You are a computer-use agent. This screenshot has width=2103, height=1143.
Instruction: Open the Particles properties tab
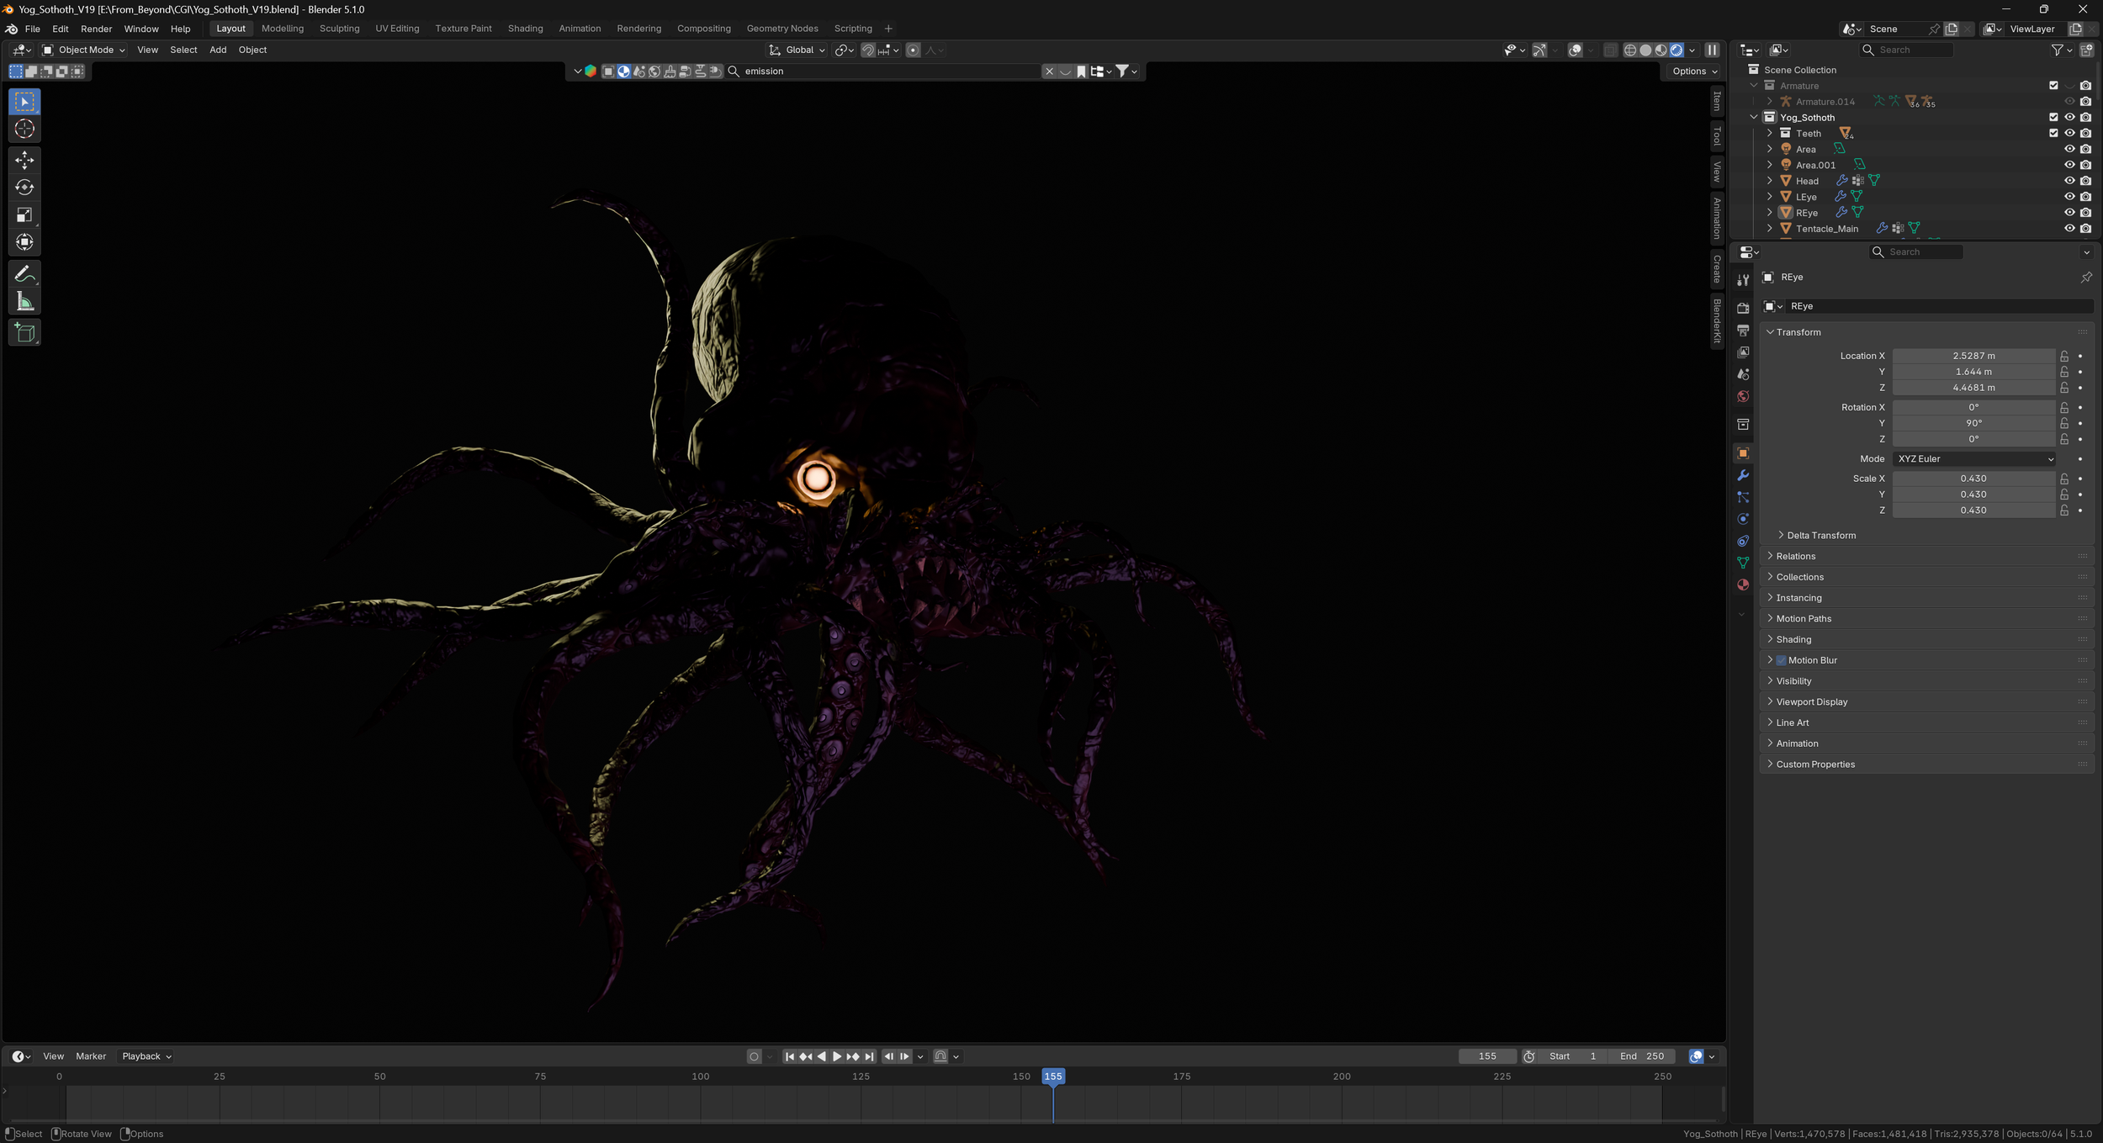1743,497
